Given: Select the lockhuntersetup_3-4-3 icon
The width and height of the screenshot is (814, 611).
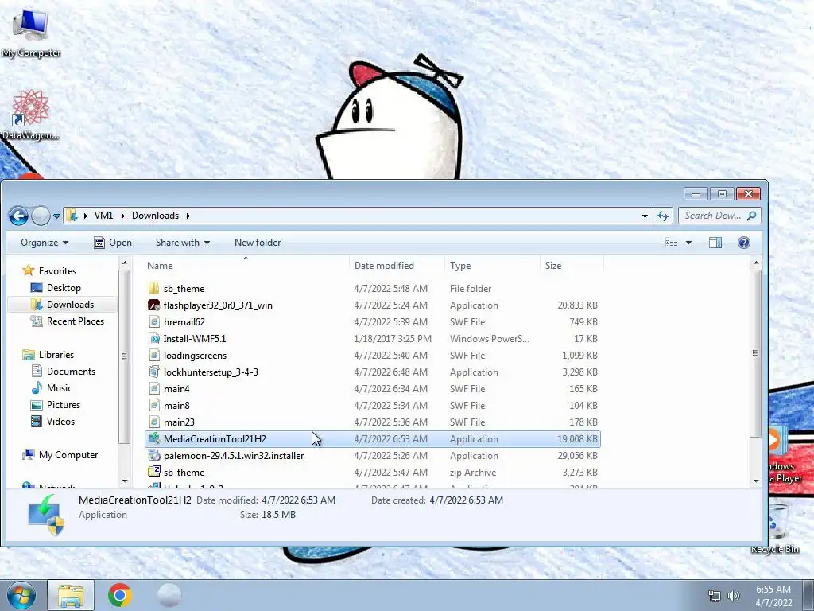Looking at the screenshot, I should pos(153,372).
